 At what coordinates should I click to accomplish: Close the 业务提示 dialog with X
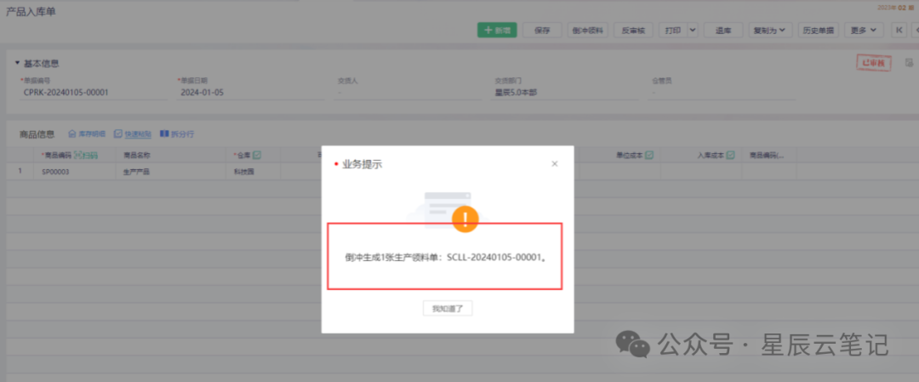555,164
